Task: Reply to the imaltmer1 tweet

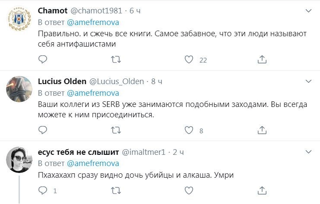Action: [x=42, y=190]
